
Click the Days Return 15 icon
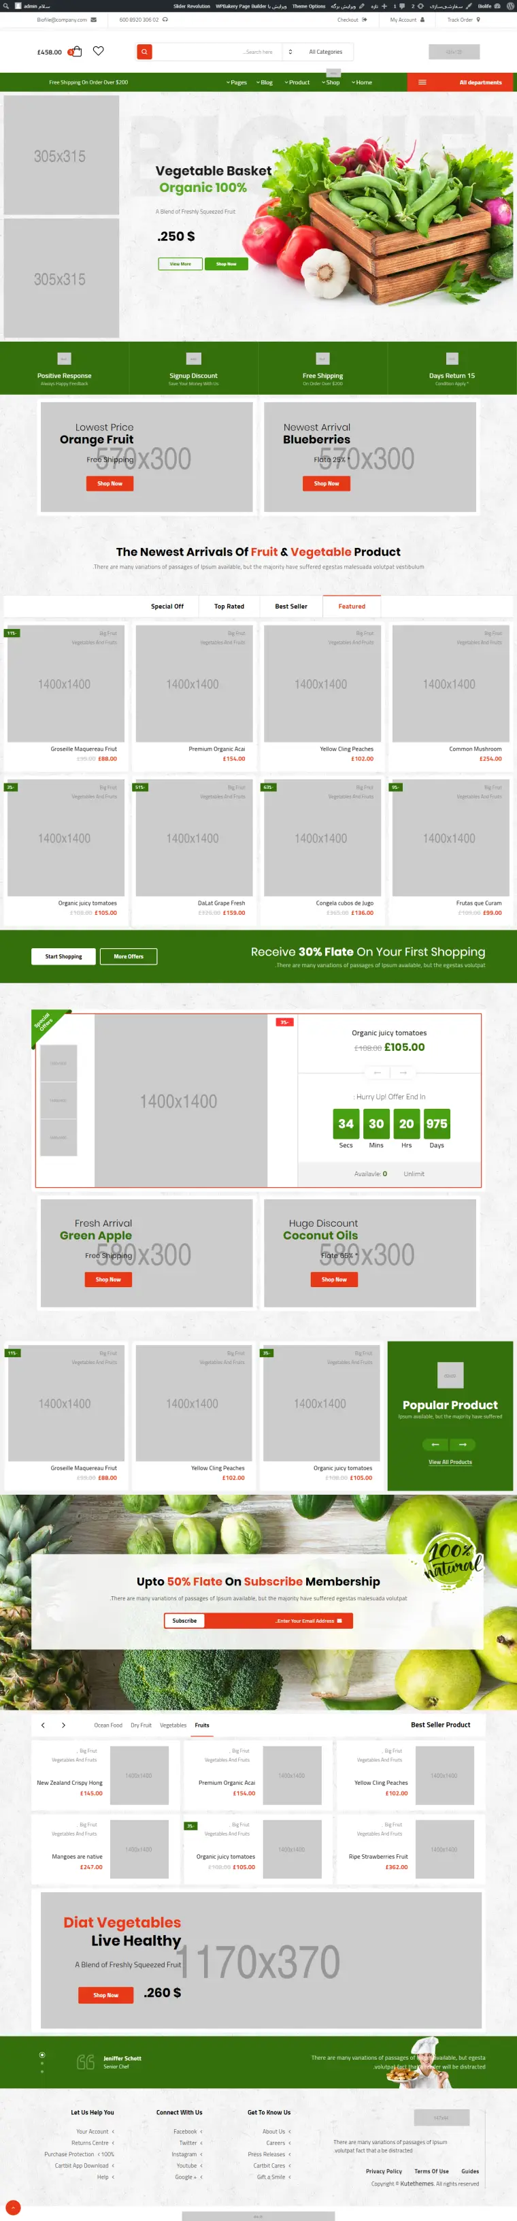452,359
